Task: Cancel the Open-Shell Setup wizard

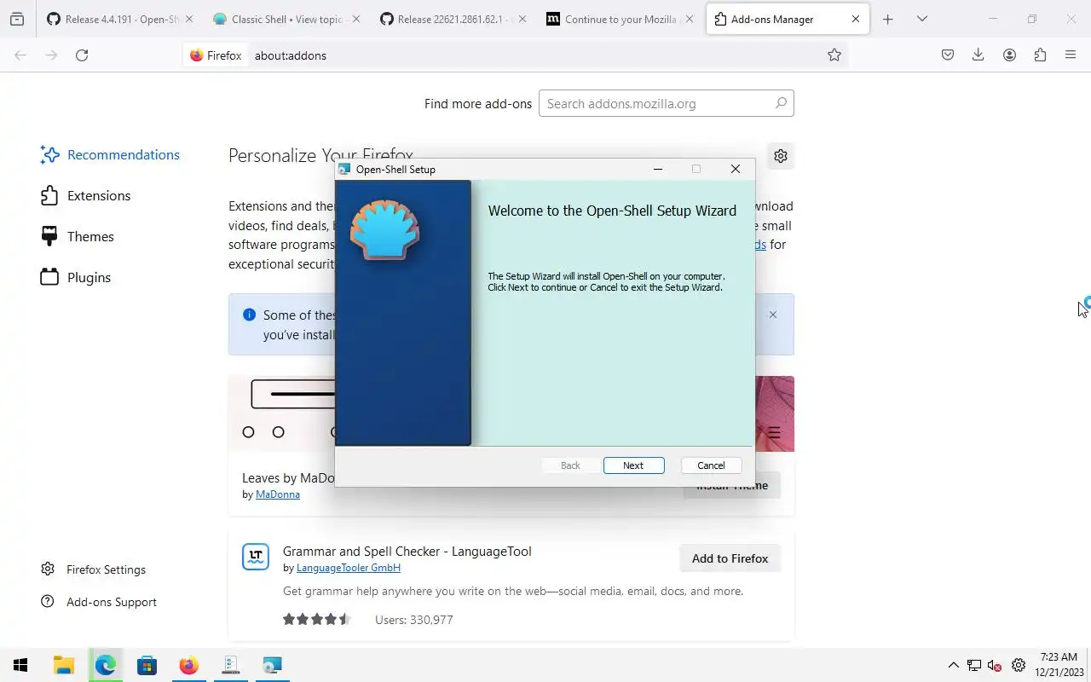Action: click(711, 465)
